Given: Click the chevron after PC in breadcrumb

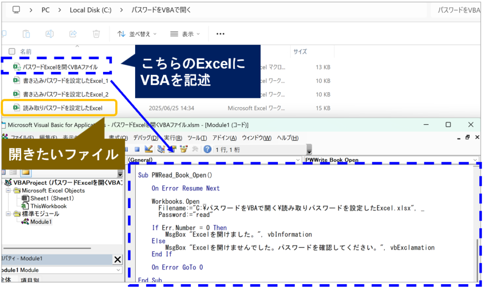Looking at the screenshot, I should [x=60, y=10].
